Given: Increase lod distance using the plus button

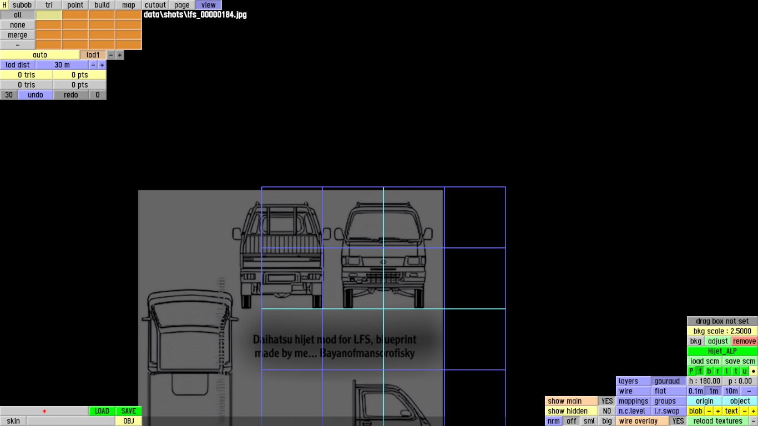Looking at the screenshot, I should (x=102, y=65).
